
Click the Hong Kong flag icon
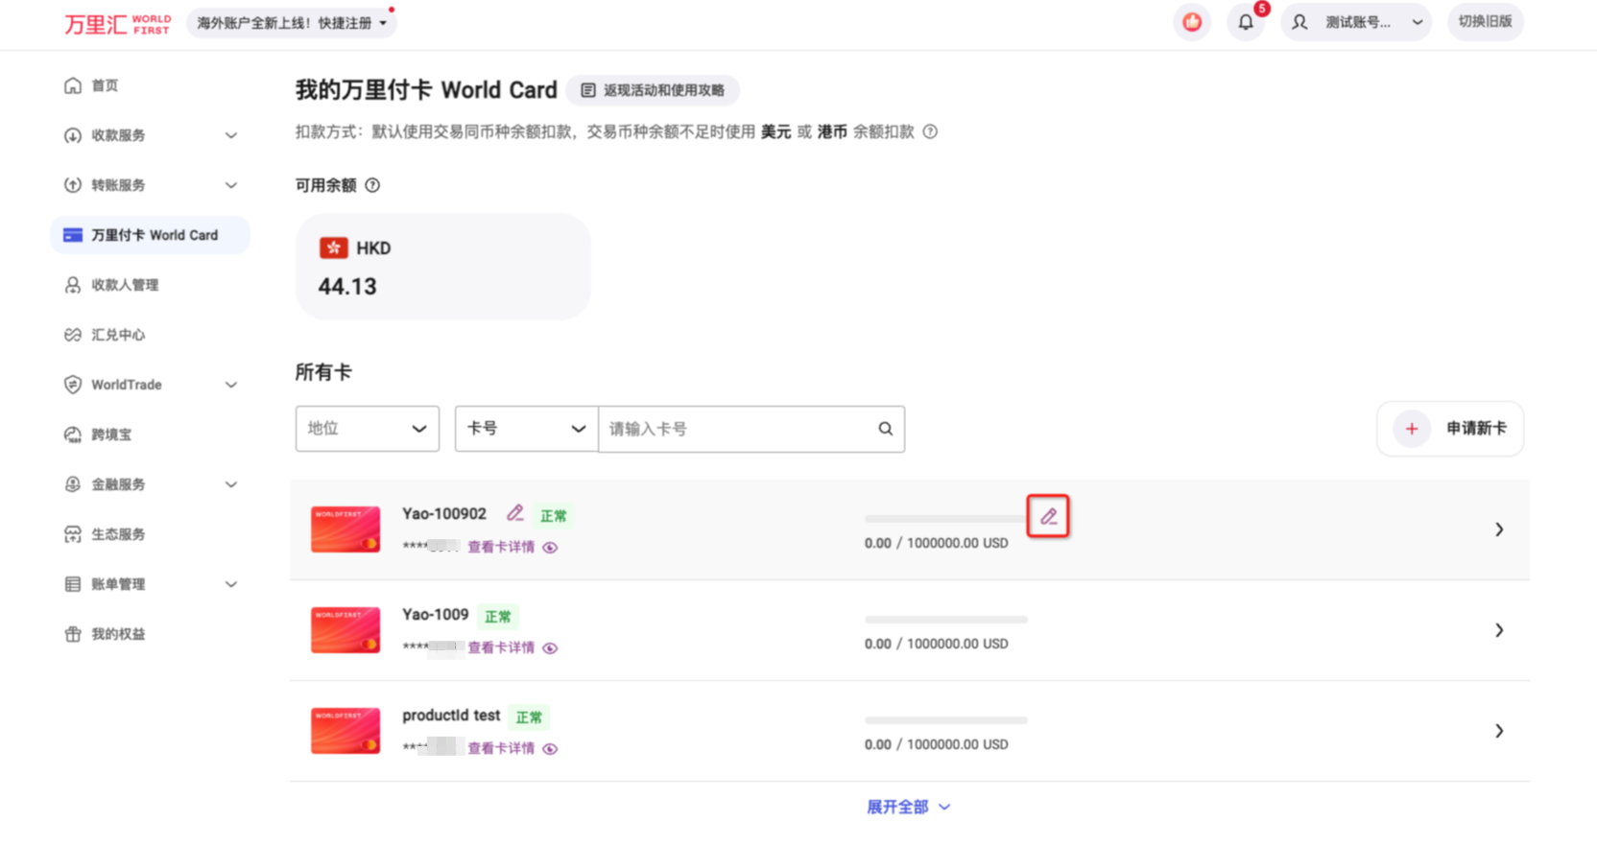click(x=333, y=247)
